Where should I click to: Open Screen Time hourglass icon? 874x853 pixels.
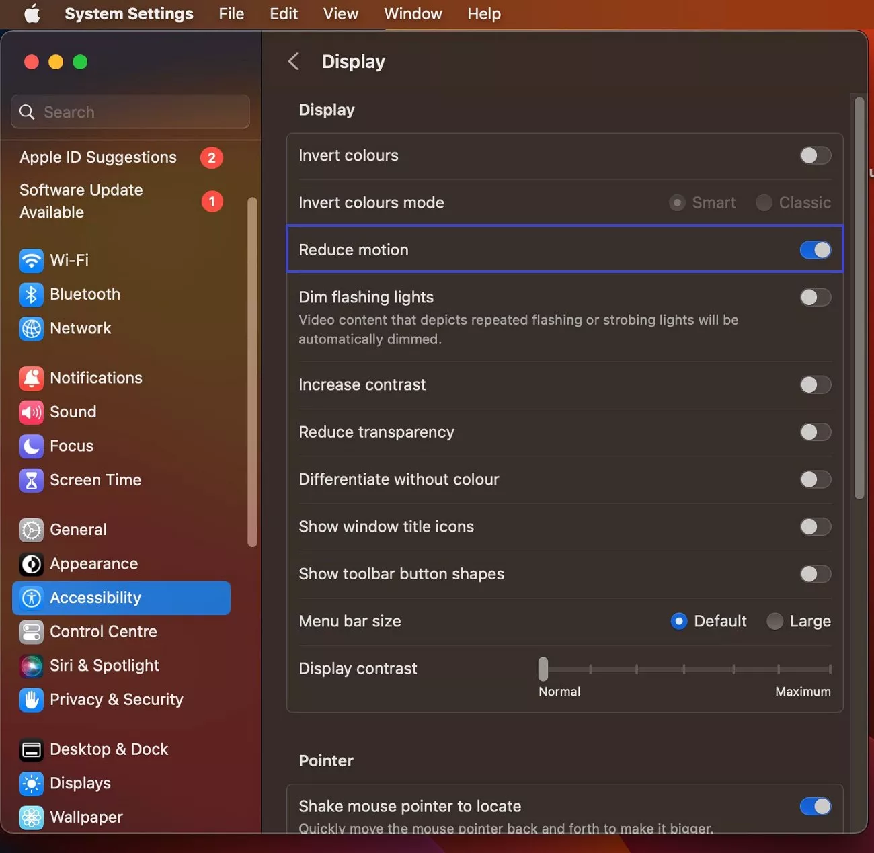[x=31, y=480]
